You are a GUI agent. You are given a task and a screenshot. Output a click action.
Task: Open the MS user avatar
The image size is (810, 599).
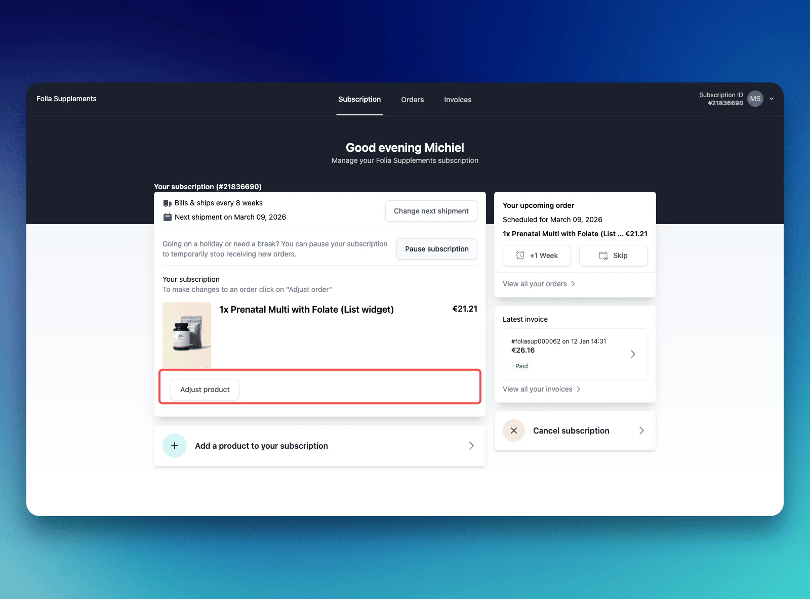(755, 99)
